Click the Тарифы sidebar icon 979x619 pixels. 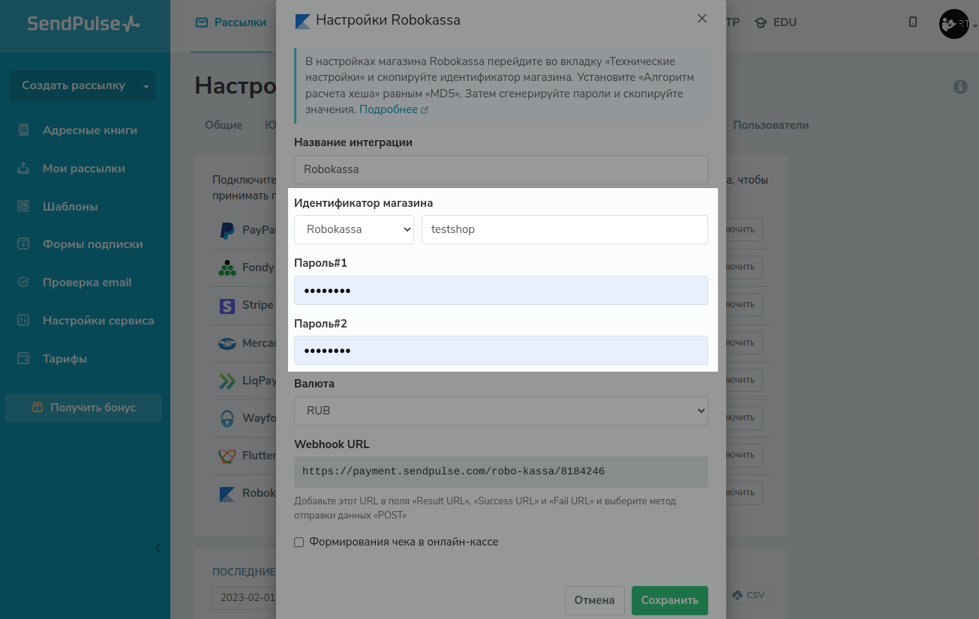pyautogui.click(x=23, y=359)
